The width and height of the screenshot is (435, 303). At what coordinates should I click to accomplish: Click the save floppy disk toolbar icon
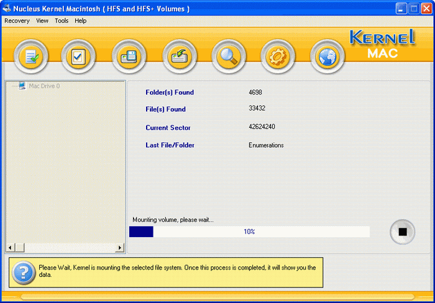pos(129,57)
